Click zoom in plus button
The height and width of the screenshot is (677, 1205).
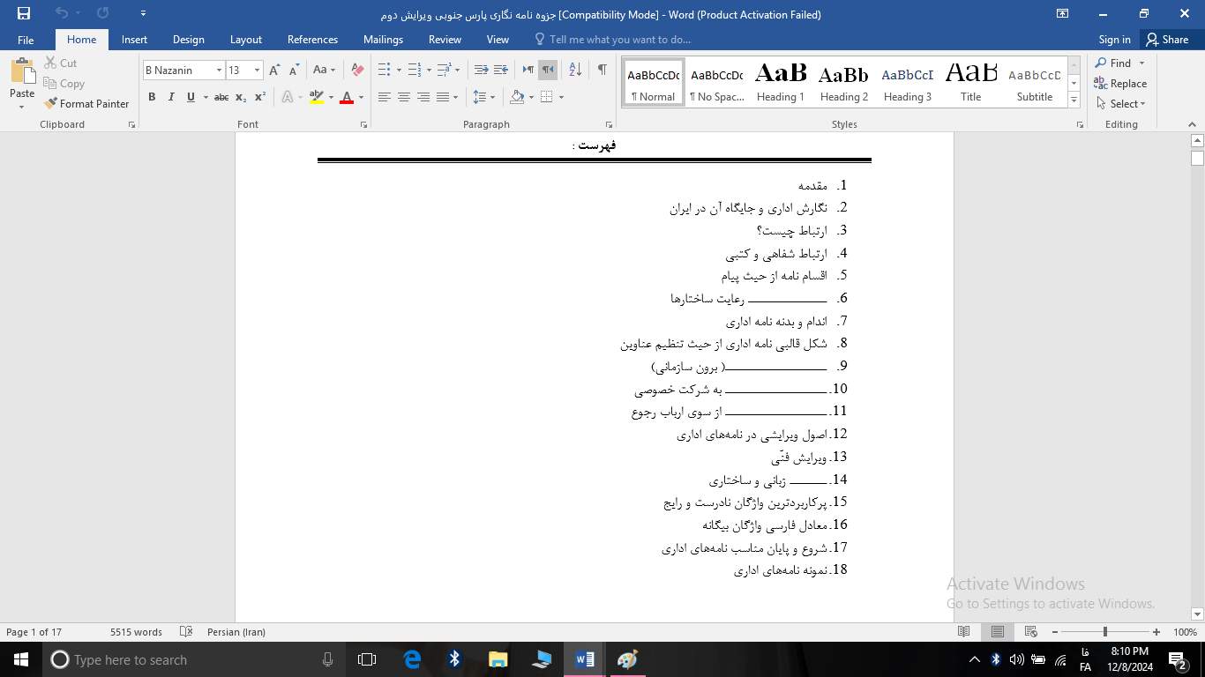click(1156, 632)
